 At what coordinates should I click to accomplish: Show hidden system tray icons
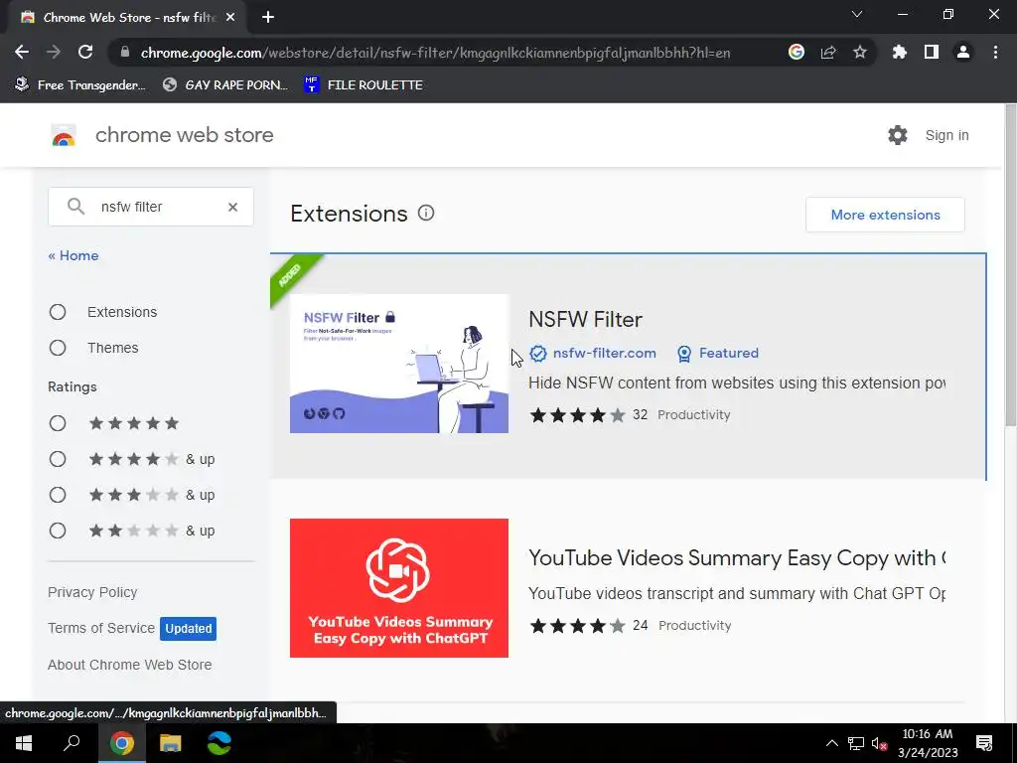click(x=831, y=743)
